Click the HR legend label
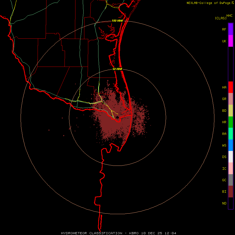Image resolution: width=235 pixels, height=235 pixels. 224,122
